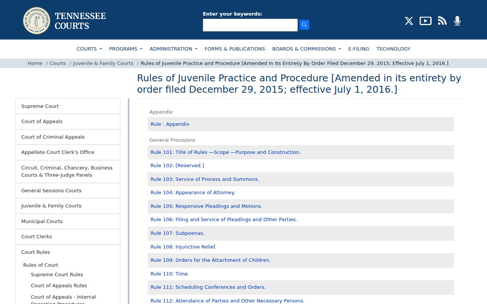Viewport: 487px width, 304px height.
Task: Open Rule 101: Title of Rules link
Action: coord(226,152)
